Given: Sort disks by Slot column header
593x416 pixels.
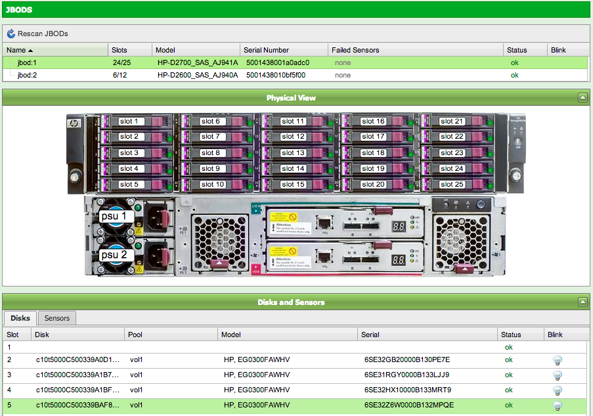Looking at the screenshot, I should click(17, 335).
